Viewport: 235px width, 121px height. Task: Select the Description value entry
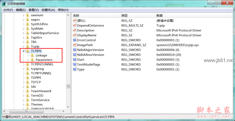pos(85,30)
